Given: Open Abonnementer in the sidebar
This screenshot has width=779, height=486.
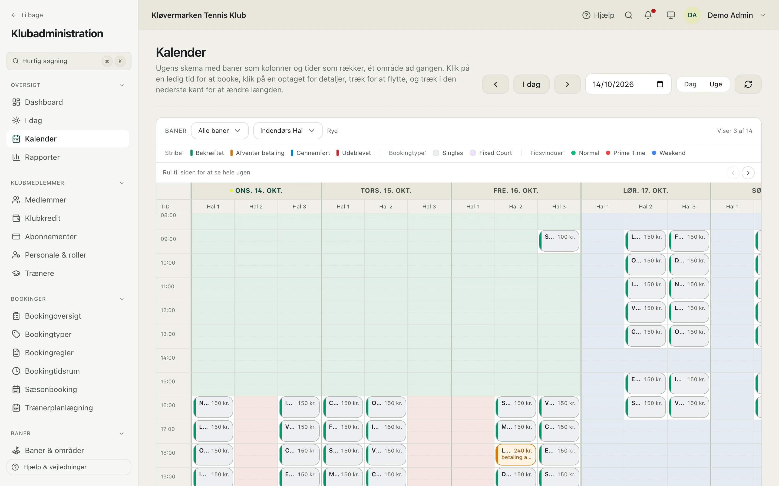Looking at the screenshot, I should tap(68, 237).
